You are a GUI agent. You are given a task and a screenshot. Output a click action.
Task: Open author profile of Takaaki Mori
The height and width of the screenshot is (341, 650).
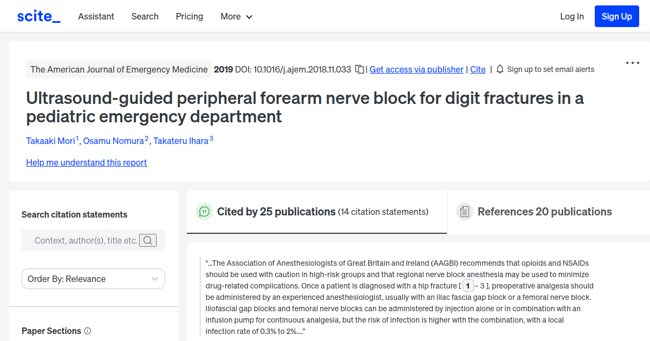pyautogui.click(x=50, y=141)
